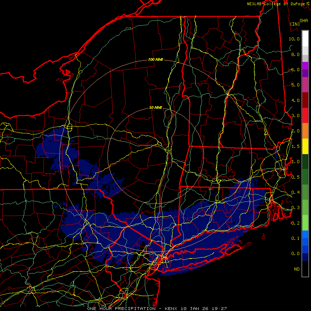
Task: Click the 100 NMI range ring label
Action: pos(155,59)
